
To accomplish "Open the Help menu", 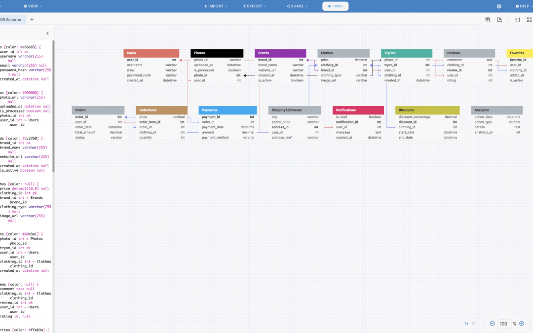I will coord(523,6).
